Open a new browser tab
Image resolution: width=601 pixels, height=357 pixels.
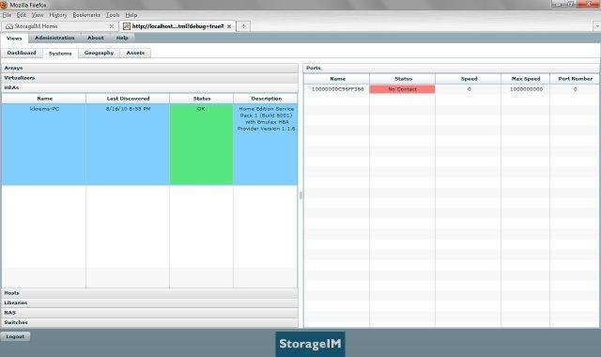click(x=243, y=26)
